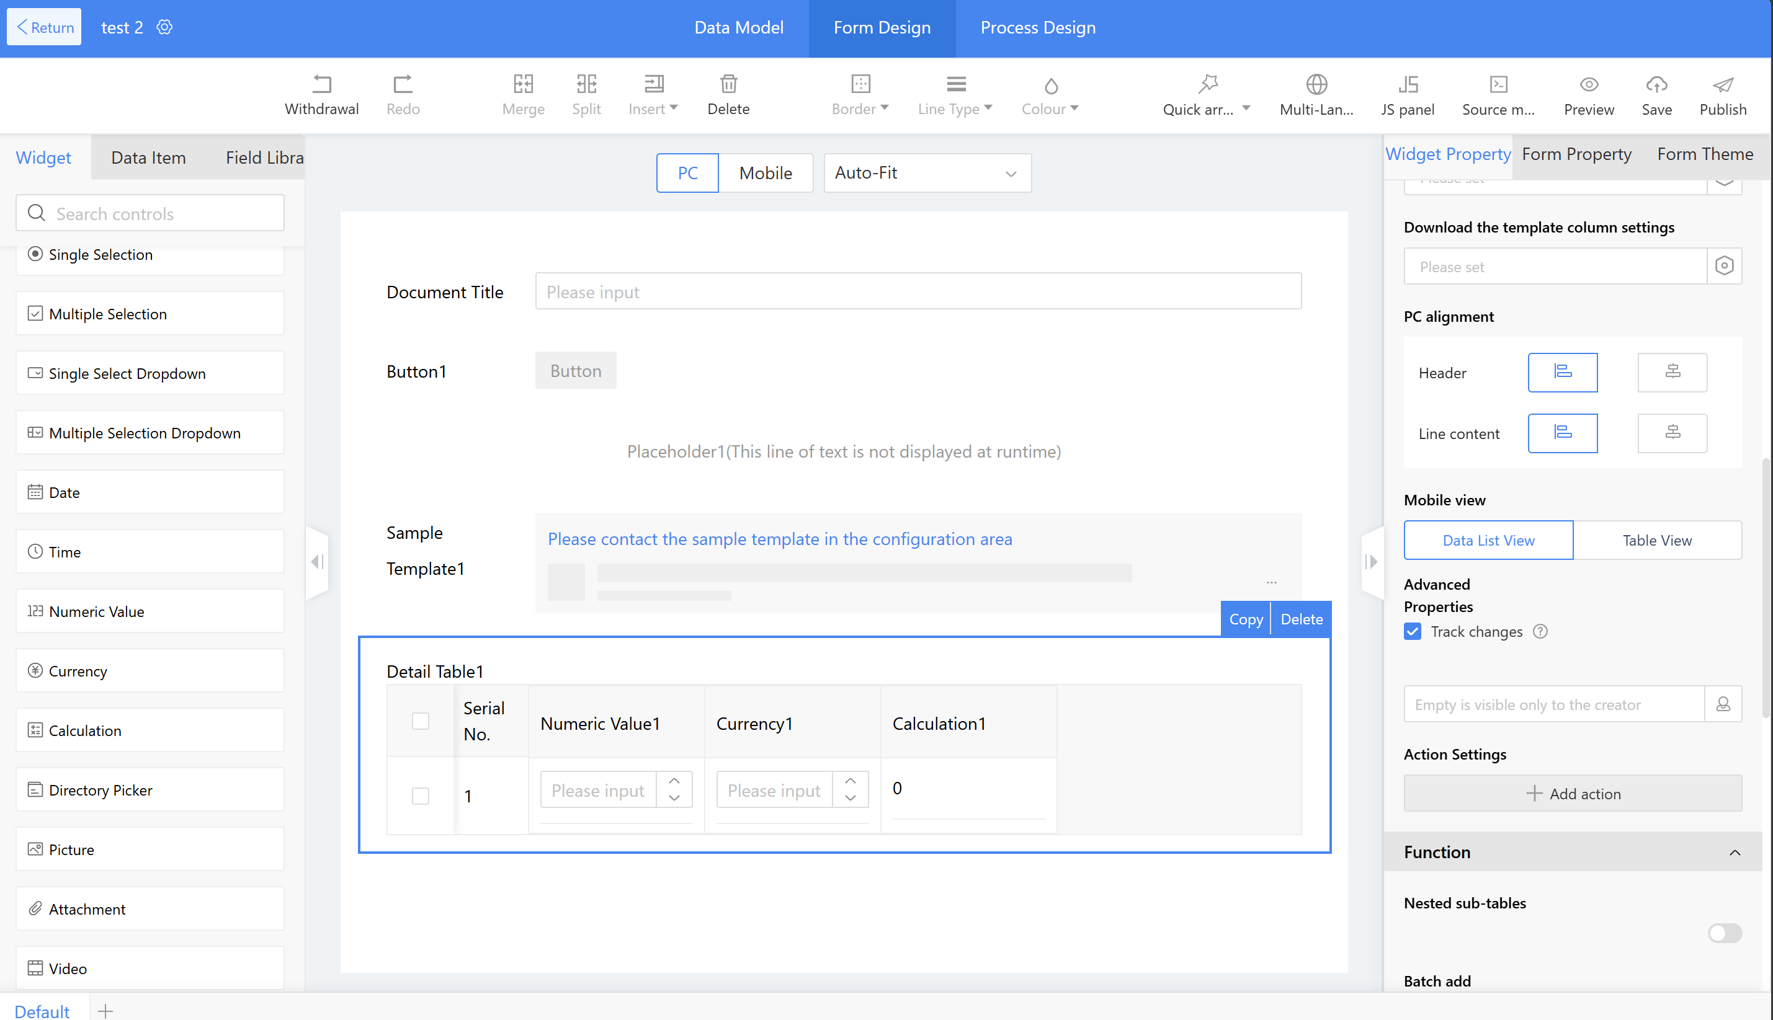This screenshot has height=1020, width=1773.
Task: Open the Auto-Fit dropdown
Action: tap(927, 173)
